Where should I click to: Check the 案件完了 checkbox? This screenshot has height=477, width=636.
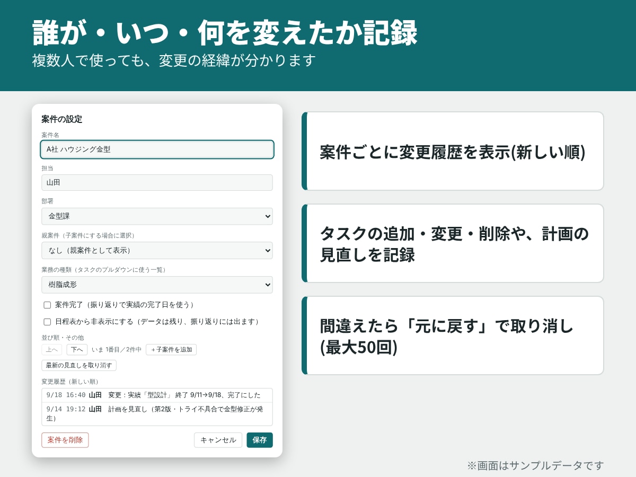point(47,305)
